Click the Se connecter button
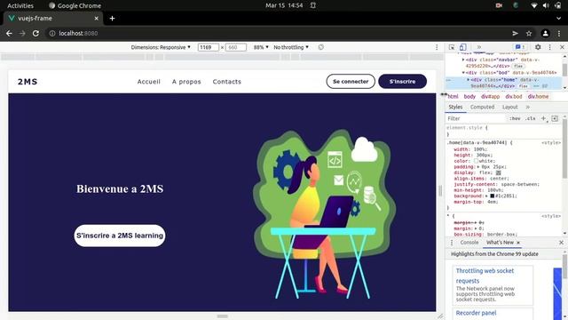This screenshot has height=320, width=568. pyautogui.click(x=351, y=81)
